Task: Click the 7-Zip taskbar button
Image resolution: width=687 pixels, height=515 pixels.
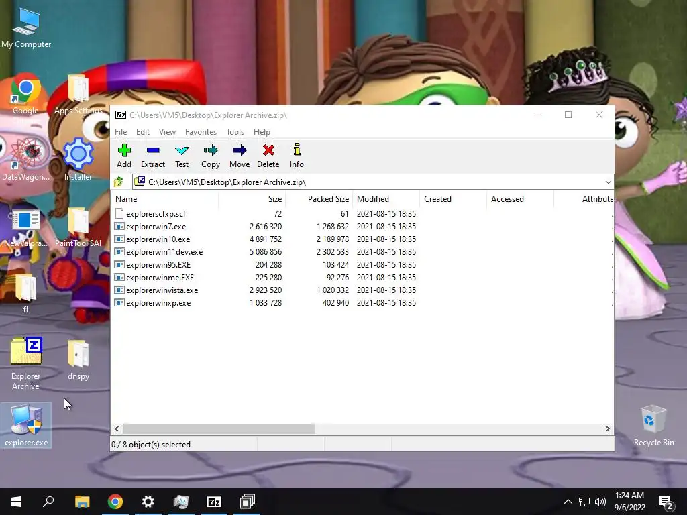Action: coord(214,502)
